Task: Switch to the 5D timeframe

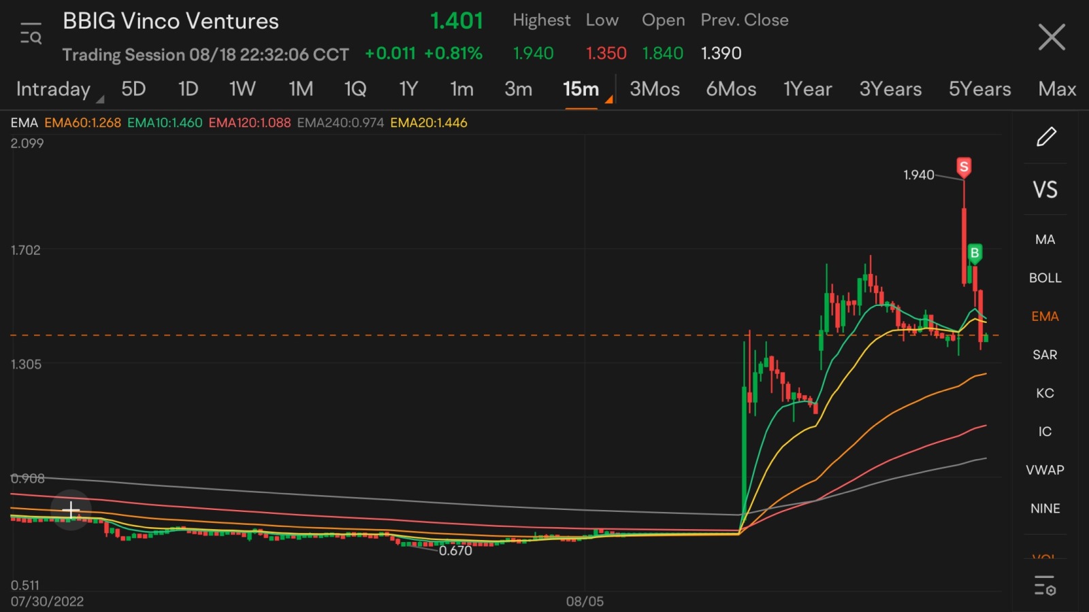Action: click(133, 89)
